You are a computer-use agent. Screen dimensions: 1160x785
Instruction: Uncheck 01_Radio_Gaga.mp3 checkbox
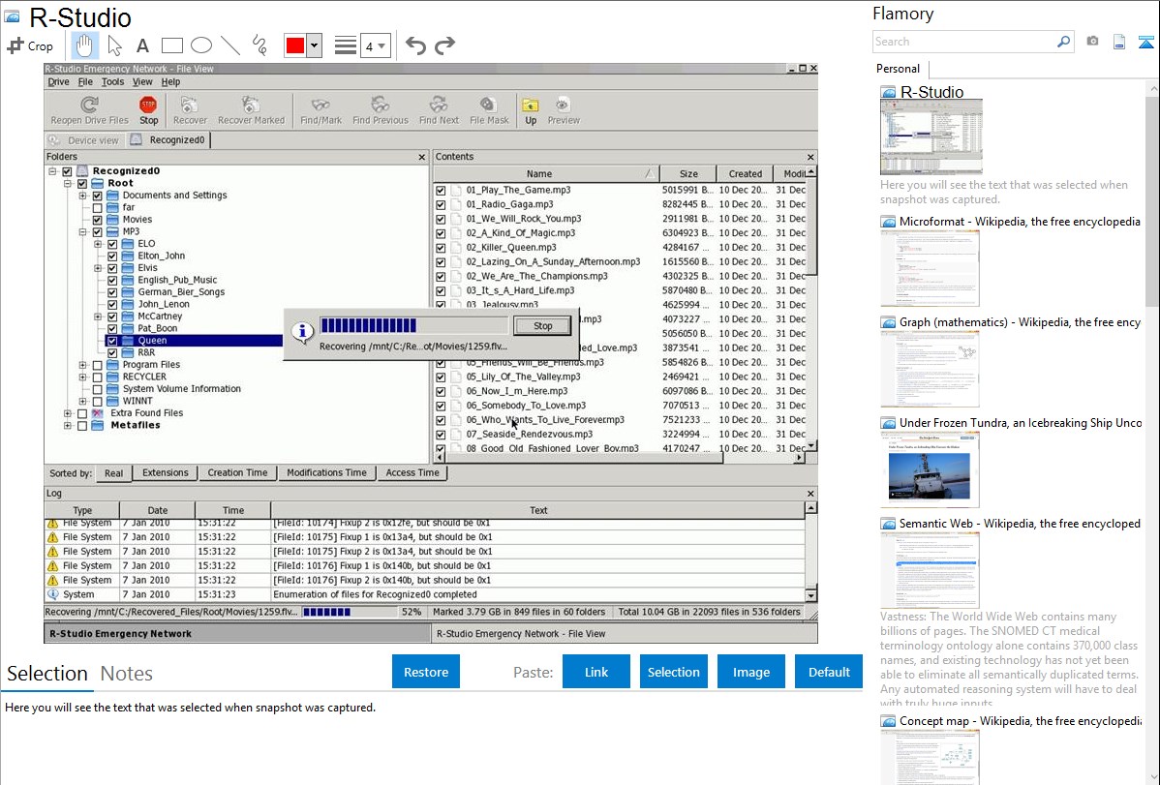click(x=441, y=205)
